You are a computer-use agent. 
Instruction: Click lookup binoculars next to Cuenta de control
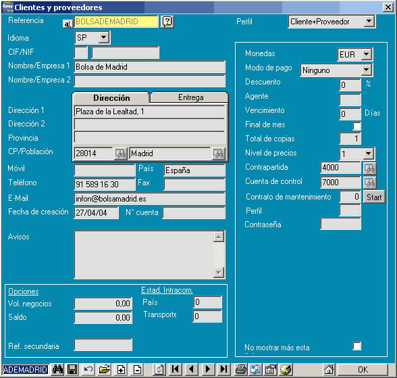370,183
